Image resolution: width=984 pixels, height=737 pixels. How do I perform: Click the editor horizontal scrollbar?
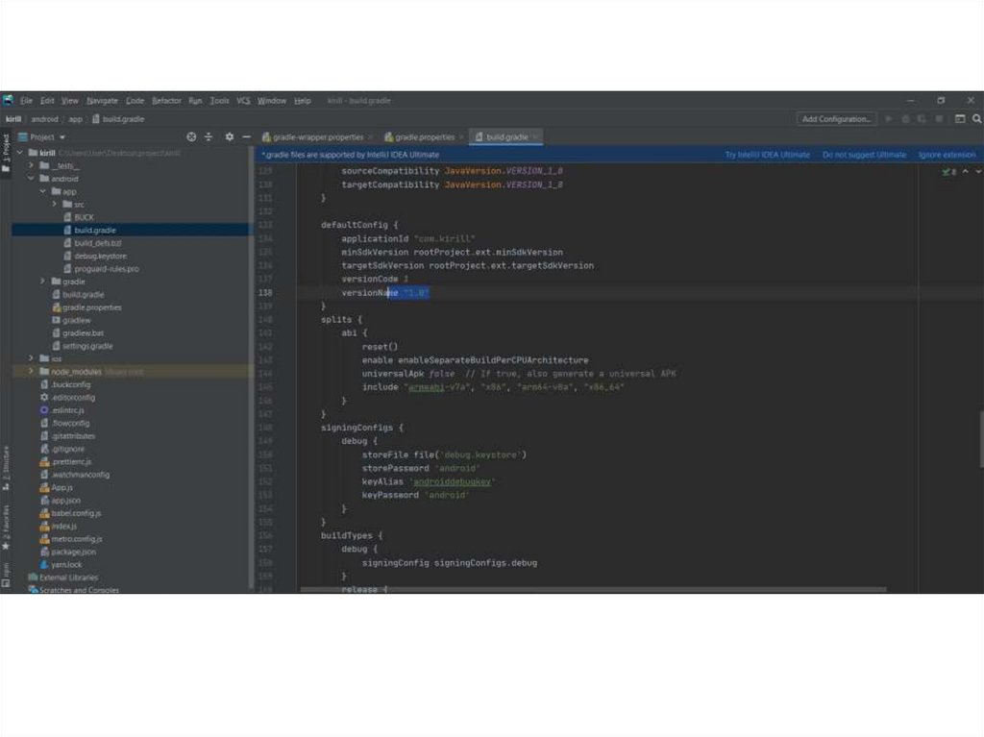[593, 590]
